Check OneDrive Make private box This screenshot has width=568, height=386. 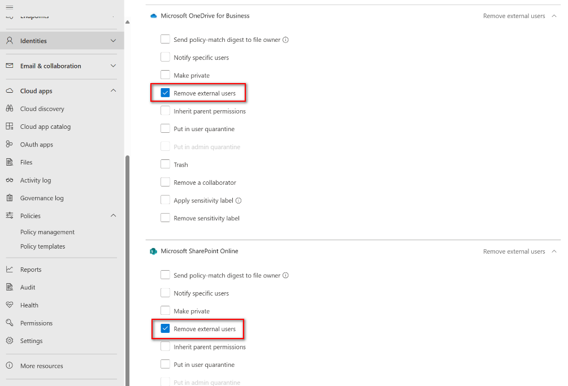165,75
